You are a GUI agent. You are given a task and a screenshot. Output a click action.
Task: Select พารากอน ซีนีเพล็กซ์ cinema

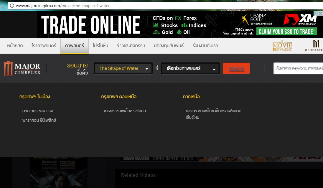coord(39,120)
